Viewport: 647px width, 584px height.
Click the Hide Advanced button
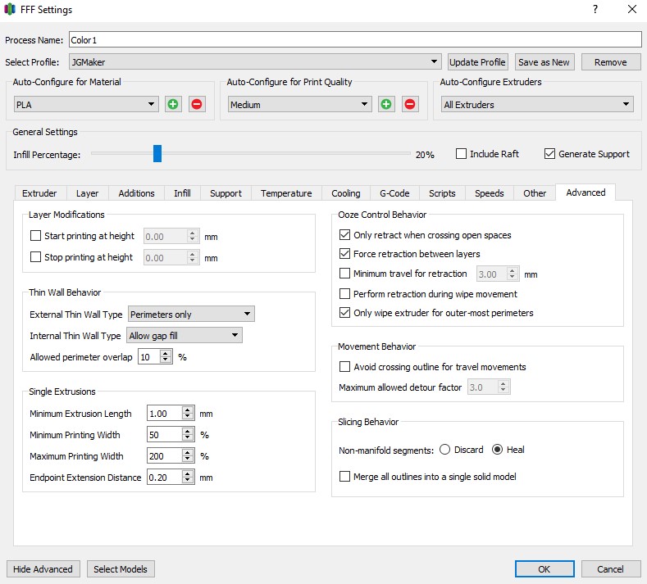43,569
